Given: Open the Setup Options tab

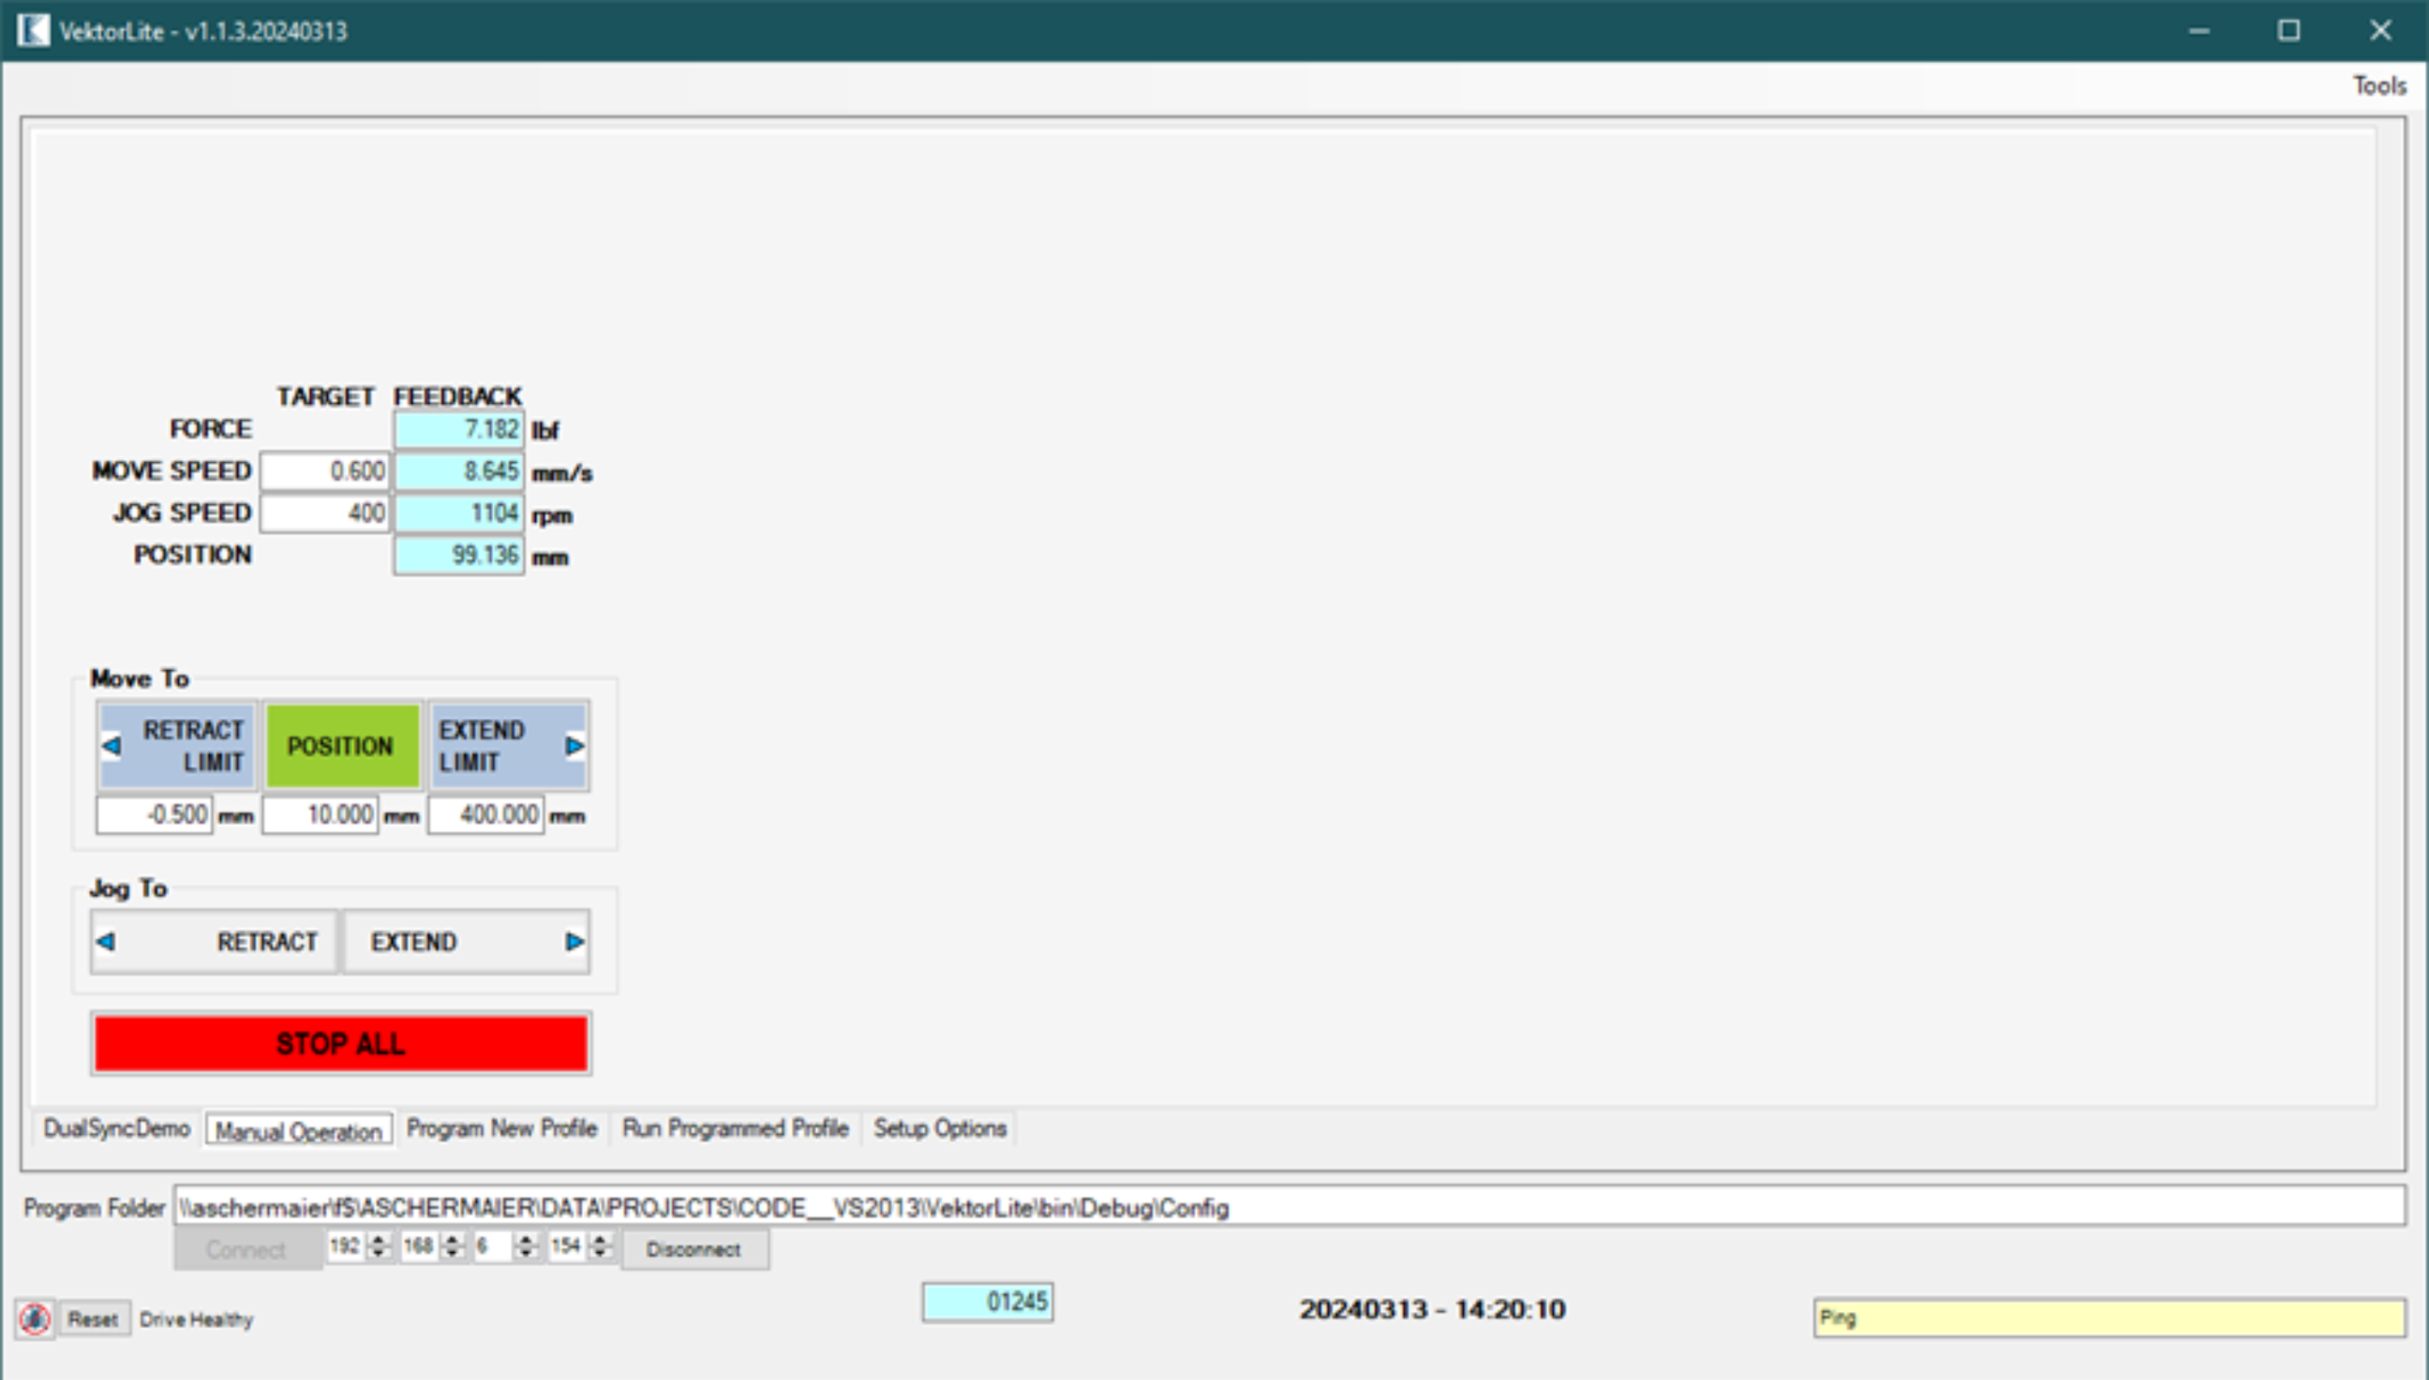Looking at the screenshot, I should pos(939,1128).
